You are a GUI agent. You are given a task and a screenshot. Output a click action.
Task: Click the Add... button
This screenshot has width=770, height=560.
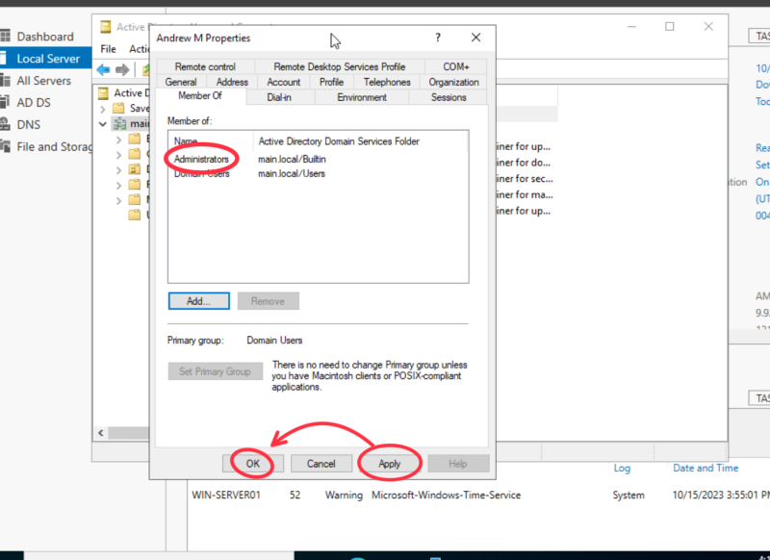(198, 301)
